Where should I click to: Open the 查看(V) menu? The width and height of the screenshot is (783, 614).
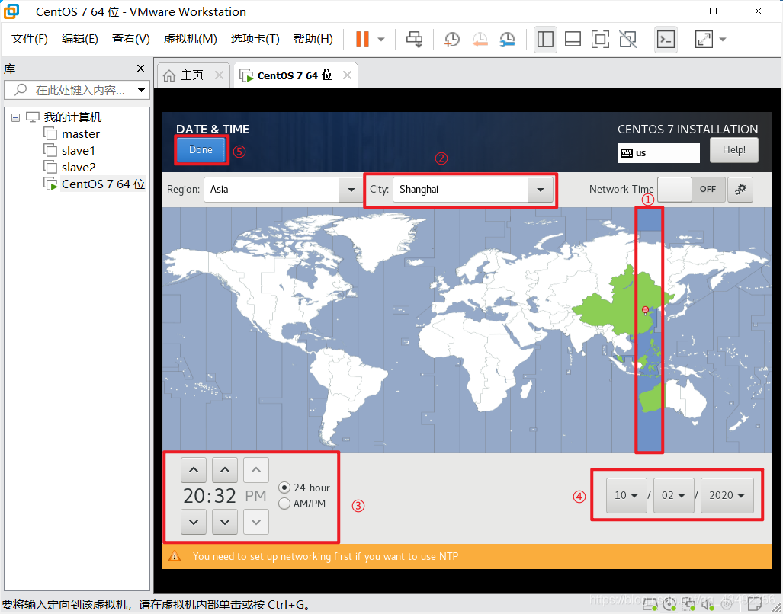[x=131, y=39]
